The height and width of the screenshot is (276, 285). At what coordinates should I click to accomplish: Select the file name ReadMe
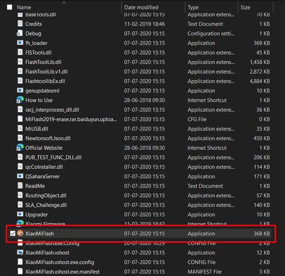(35, 186)
